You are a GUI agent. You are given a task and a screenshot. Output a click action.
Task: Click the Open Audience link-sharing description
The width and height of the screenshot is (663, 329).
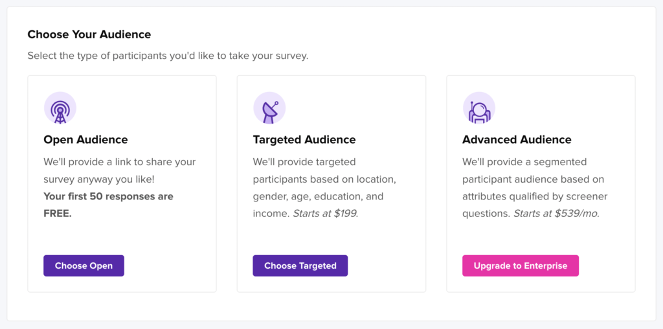click(120, 170)
